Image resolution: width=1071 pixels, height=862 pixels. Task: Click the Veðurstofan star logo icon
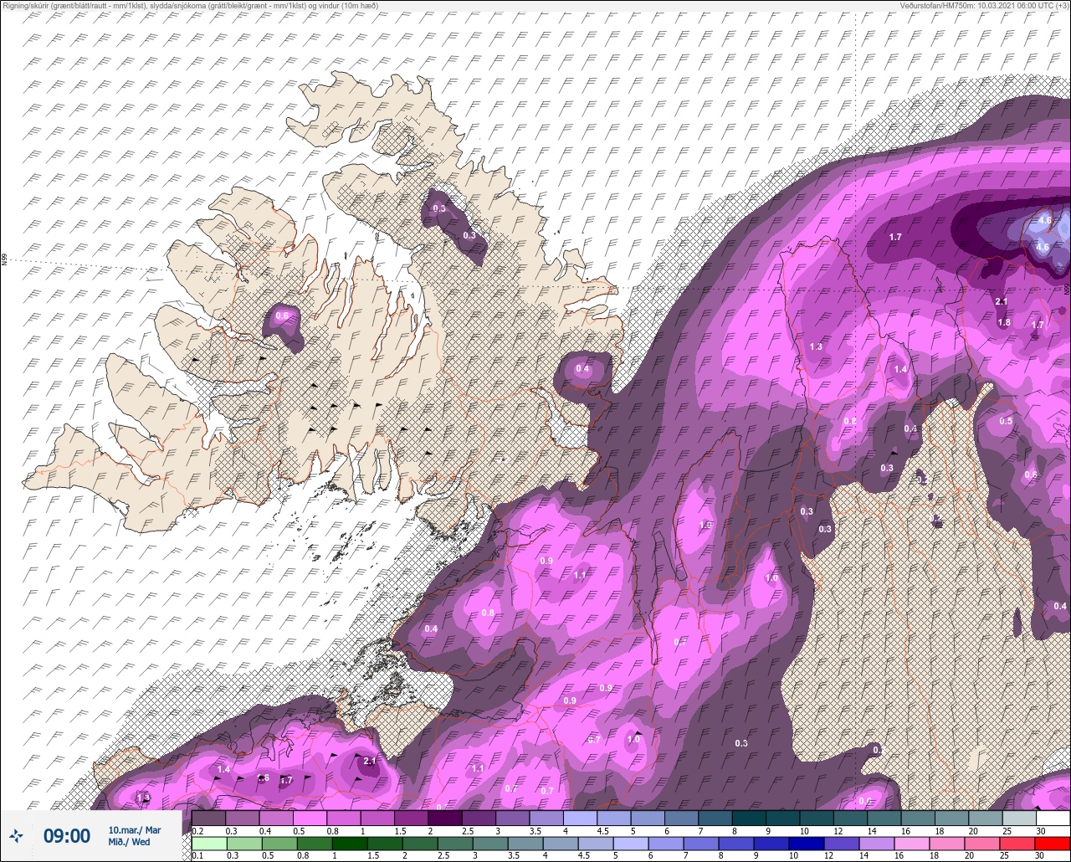(x=16, y=835)
